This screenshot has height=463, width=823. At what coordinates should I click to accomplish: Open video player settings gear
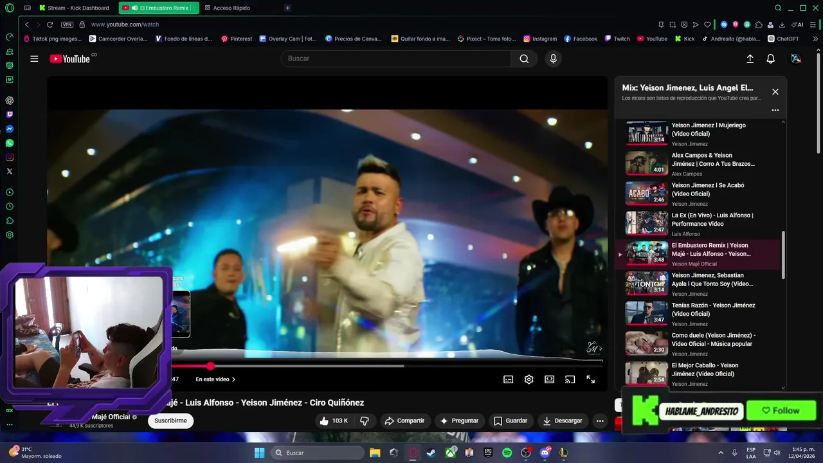[x=529, y=379]
